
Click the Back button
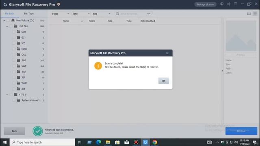click(15, 131)
